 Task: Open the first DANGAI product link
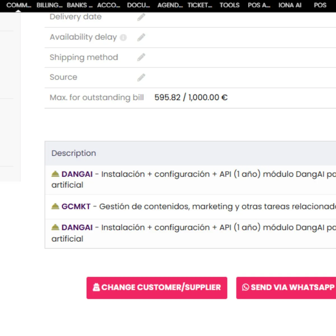[x=77, y=174]
